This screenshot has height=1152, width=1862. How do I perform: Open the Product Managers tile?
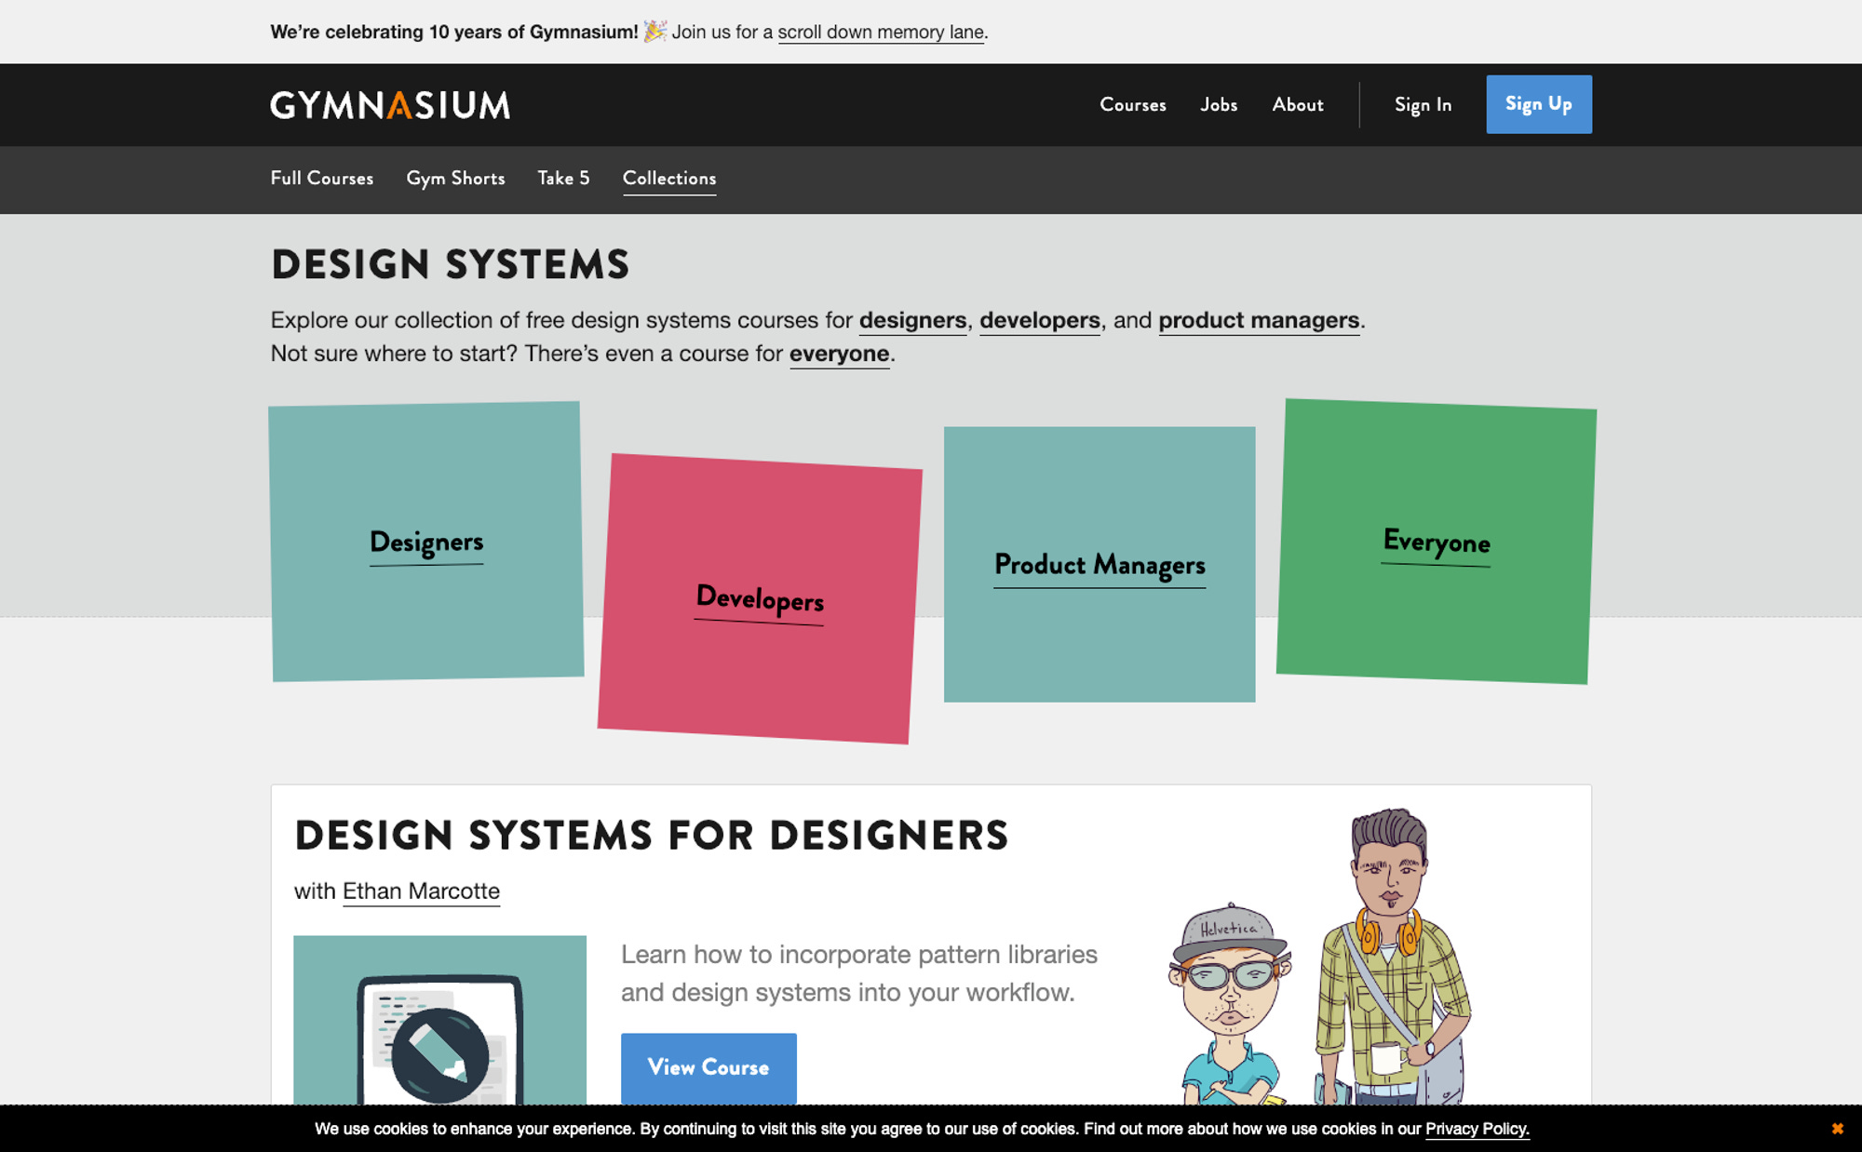(x=1100, y=565)
